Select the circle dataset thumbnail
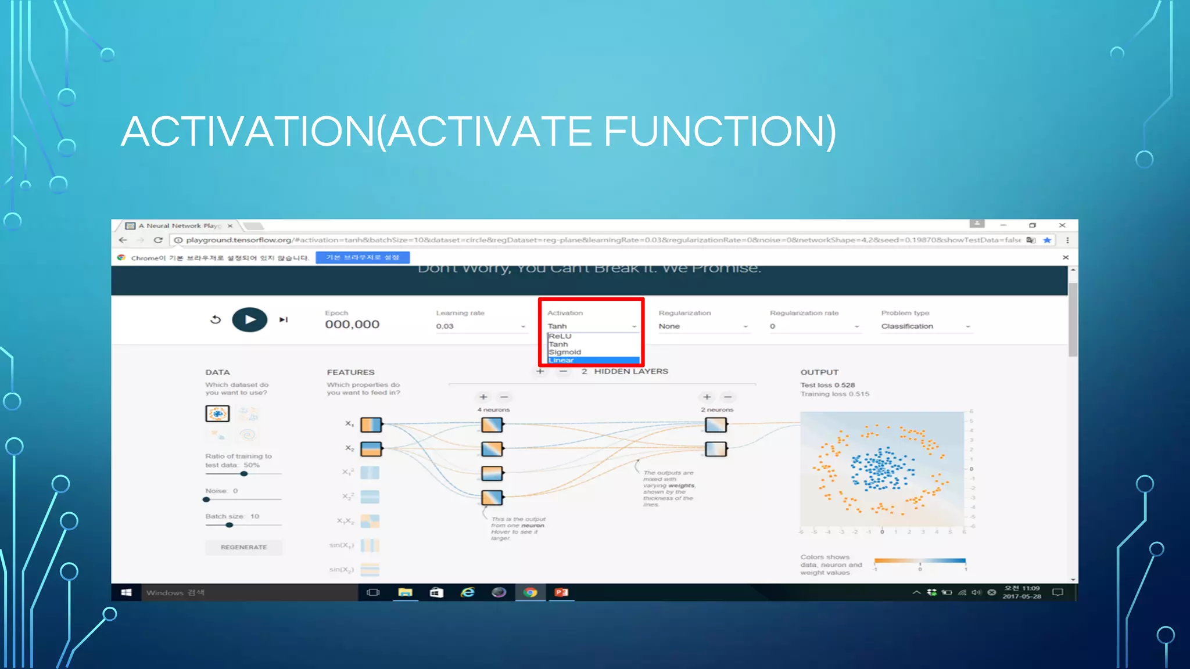 point(217,413)
